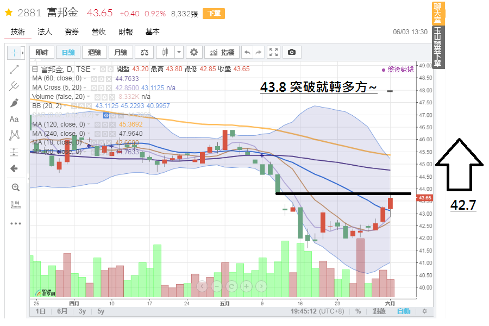The height and width of the screenshot is (326, 489).
Task: Switch to the 資券 tab
Action: (x=72, y=32)
